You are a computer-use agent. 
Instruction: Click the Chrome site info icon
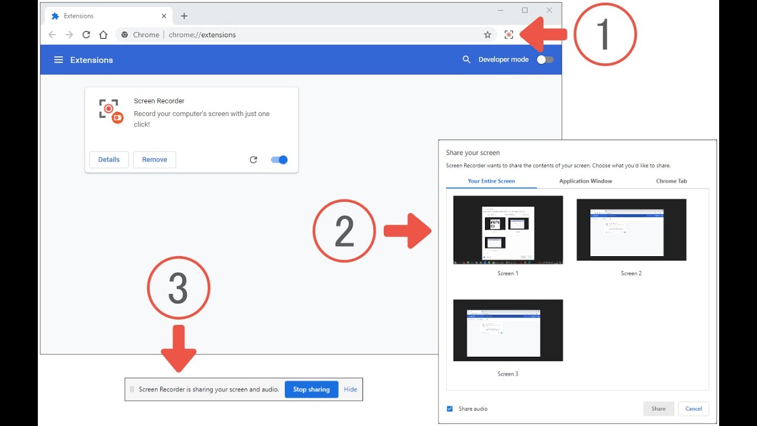pos(125,35)
